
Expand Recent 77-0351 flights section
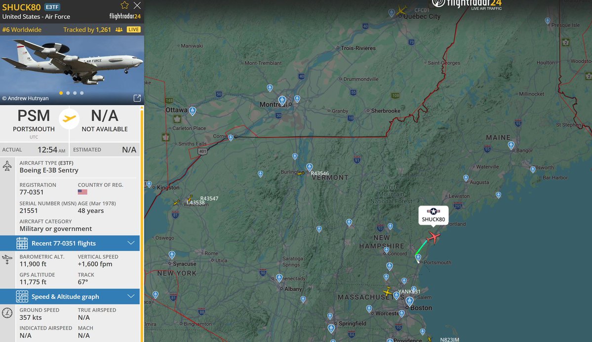click(x=70, y=243)
